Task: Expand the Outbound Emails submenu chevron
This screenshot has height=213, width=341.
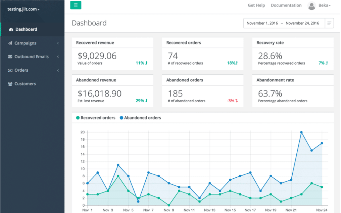Action: click(x=58, y=57)
